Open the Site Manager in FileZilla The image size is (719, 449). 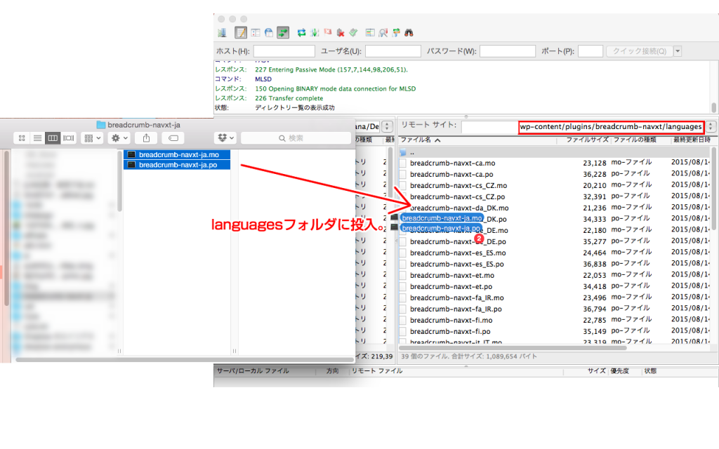[x=223, y=32]
